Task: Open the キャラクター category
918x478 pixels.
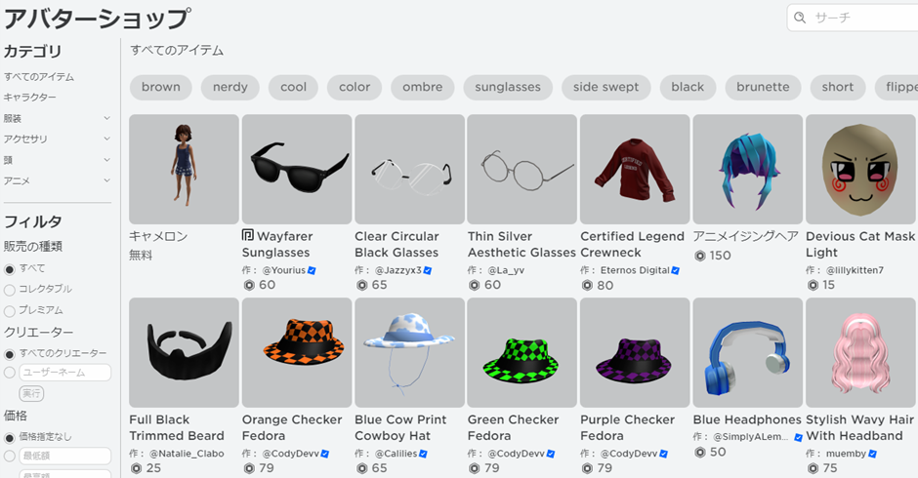Action: [x=30, y=98]
